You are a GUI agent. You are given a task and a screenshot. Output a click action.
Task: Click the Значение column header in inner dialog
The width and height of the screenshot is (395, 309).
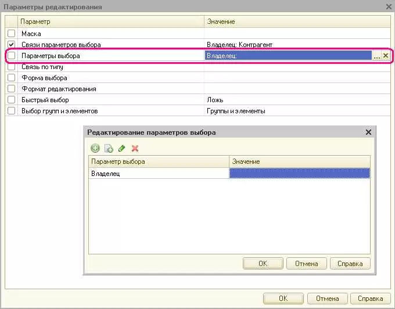[x=300, y=161]
